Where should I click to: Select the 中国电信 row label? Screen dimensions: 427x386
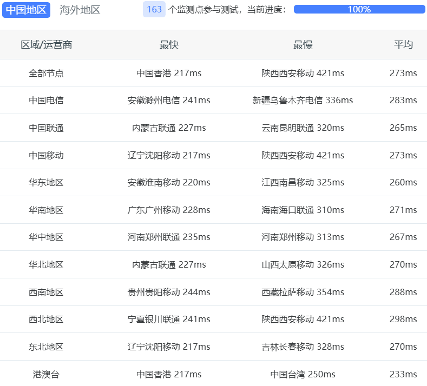coord(47,101)
